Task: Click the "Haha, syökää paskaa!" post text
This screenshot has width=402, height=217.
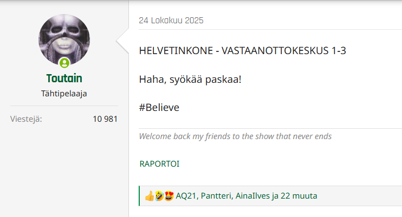Action: click(190, 80)
